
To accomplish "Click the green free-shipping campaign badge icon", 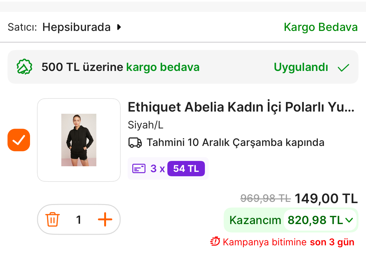I will [x=24, y=67].
